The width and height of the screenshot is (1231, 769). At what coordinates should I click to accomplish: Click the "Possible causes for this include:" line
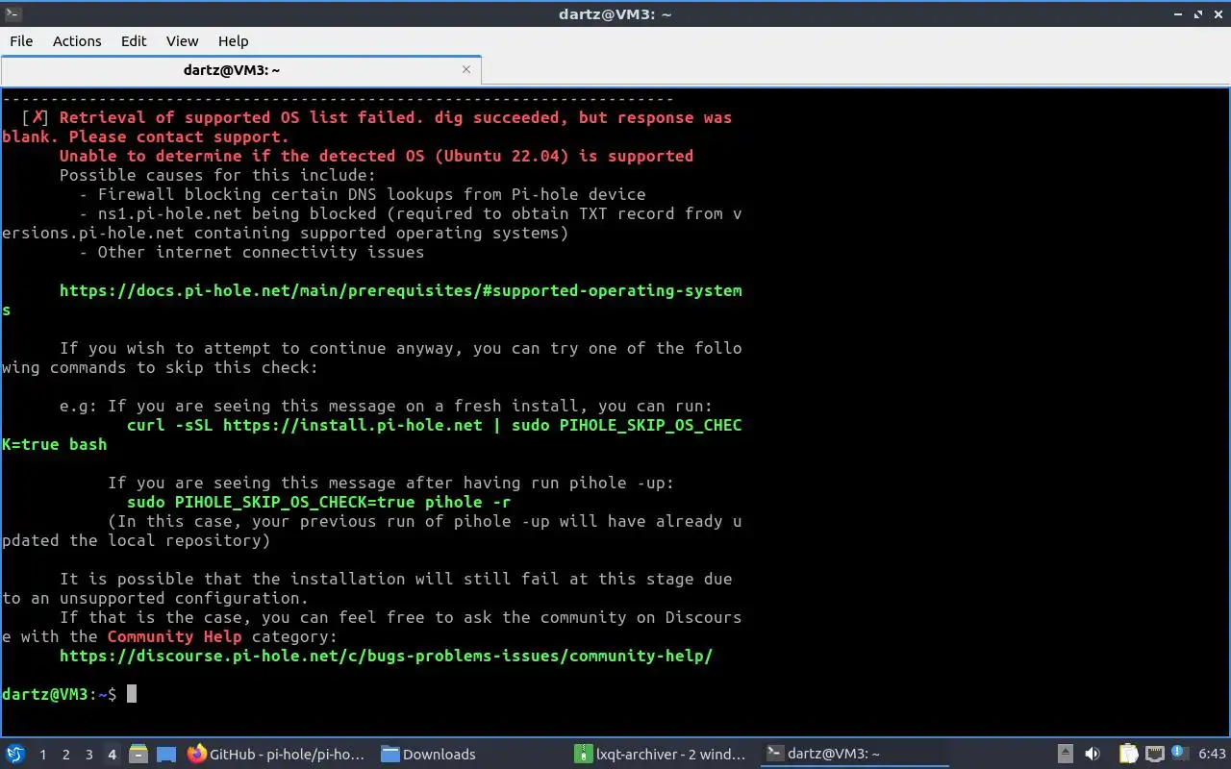click(217, 175)
